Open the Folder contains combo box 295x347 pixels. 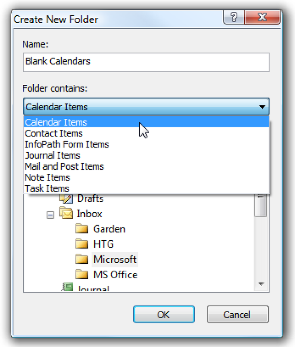coord(146,107)
